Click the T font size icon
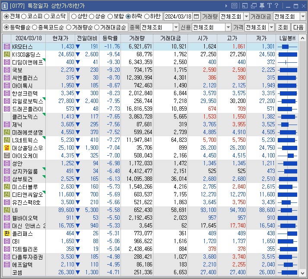 pyautogui.click(x=269, y=6)
